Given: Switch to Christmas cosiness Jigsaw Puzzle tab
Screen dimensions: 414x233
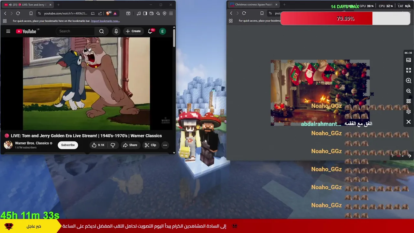Looking at the screenshot, I should [254, 5].
